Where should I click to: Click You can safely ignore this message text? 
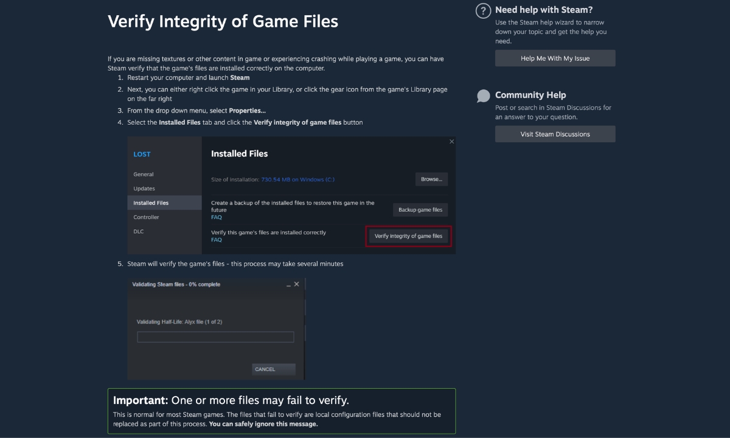point(263,424)
